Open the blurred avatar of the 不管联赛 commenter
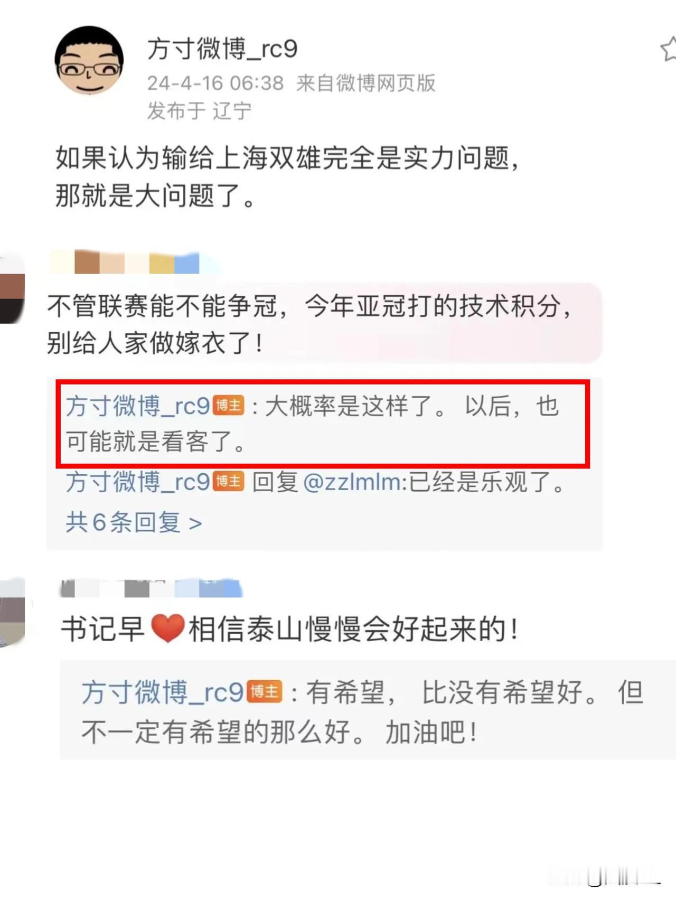Image resolution: width=676 pixels, height=901 pixels. (x=12, y=289)
